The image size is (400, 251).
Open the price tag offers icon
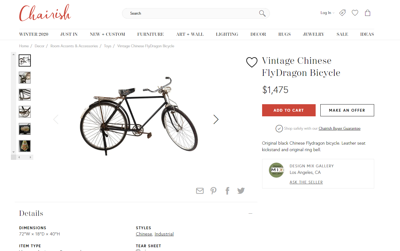[x=342, y=13]
